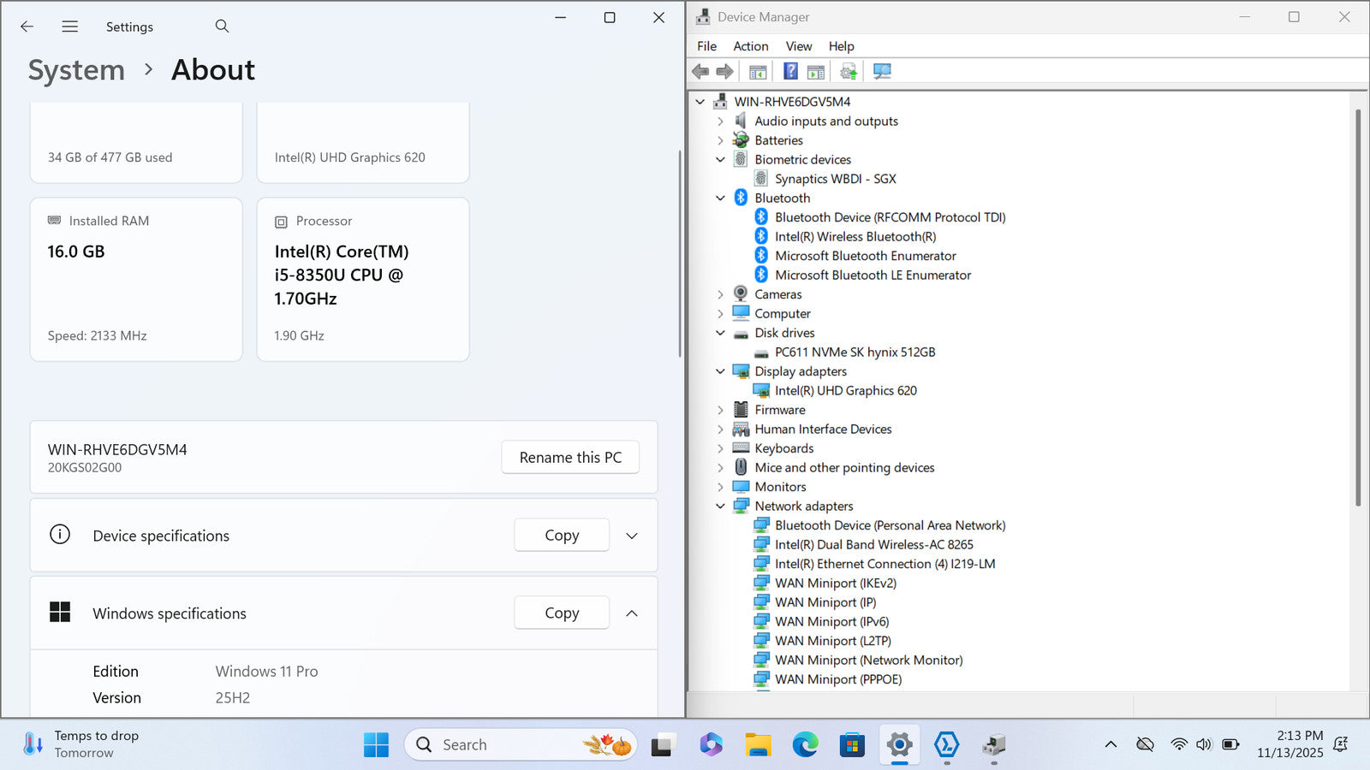Screen dimensions: 1370x770
Task: Select the Monitors tree node
Action: point(780,487)
